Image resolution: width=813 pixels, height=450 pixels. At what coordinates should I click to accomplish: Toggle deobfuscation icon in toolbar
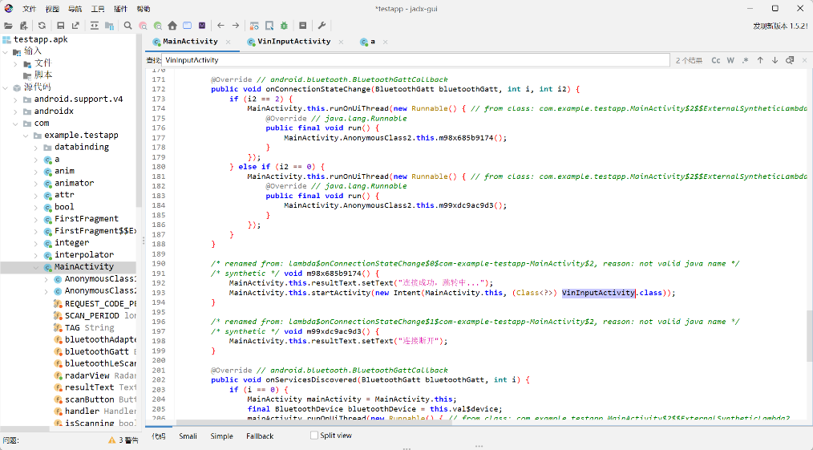[254, 26]
